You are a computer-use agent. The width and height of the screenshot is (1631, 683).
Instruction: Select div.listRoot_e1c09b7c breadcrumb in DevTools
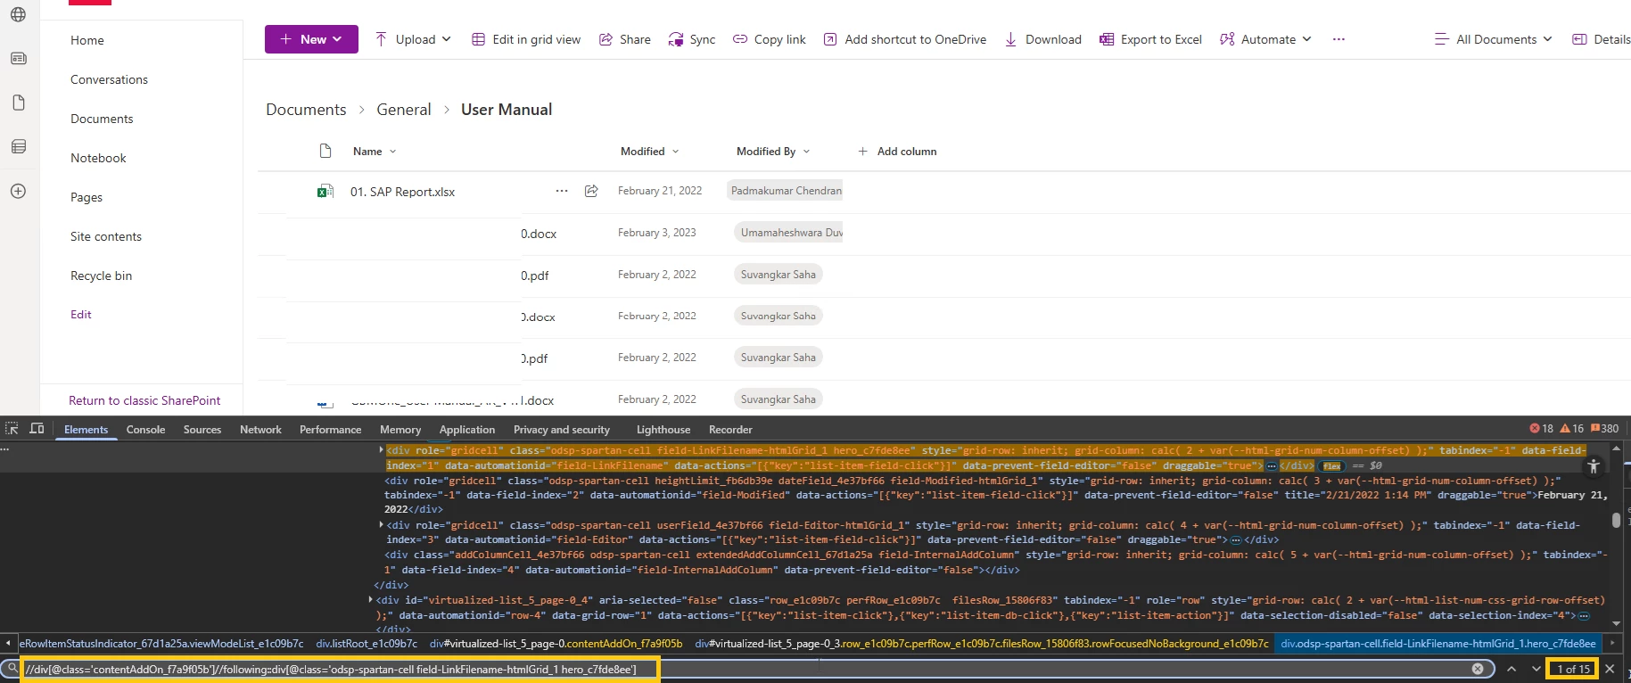coord(367,643)
